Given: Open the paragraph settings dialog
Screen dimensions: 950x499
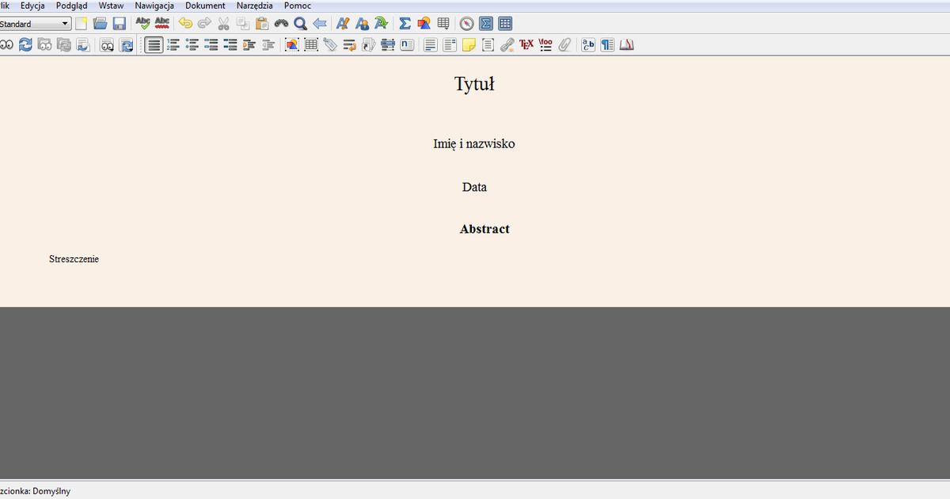Looking at the screenshot, I should (606, 45).
